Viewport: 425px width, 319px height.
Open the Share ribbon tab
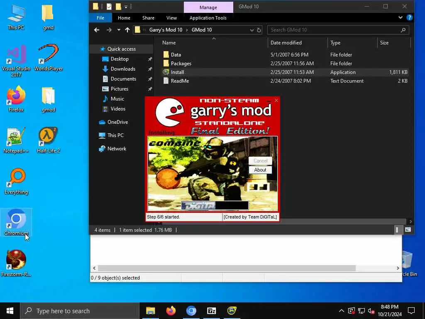point(148,18)
